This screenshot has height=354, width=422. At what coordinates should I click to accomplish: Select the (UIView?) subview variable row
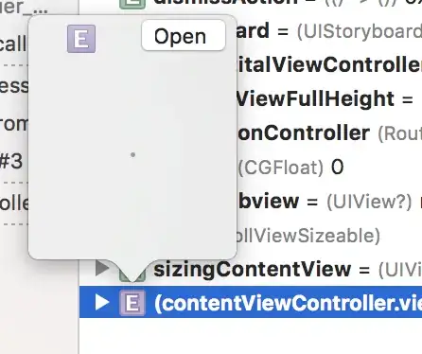329,202
